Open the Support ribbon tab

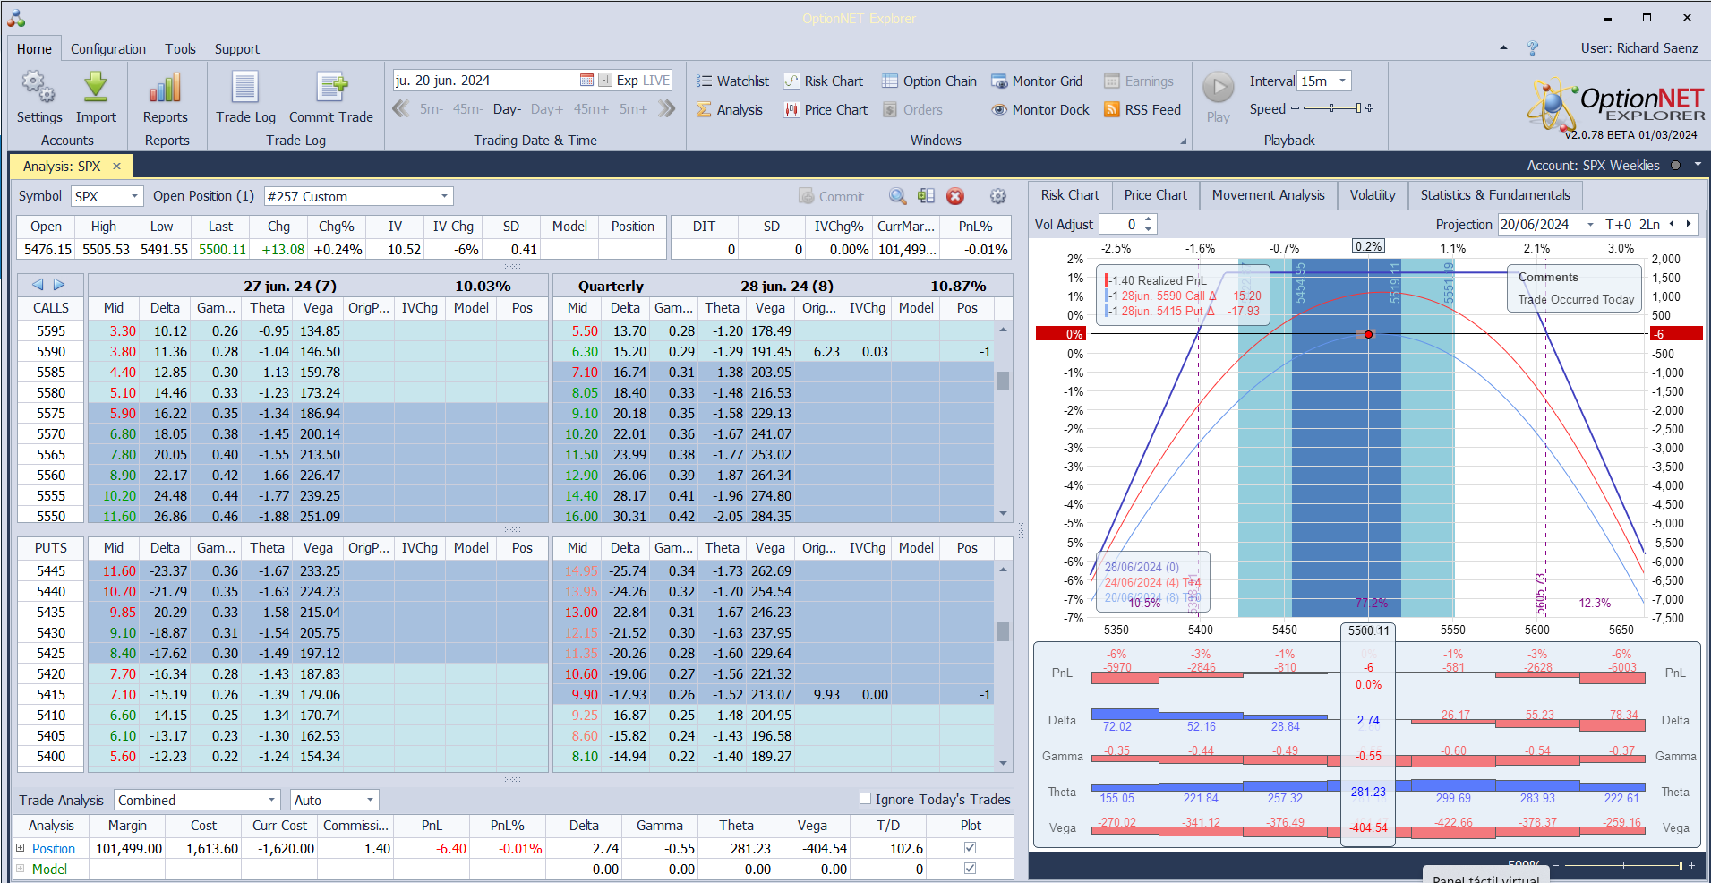pyautogui.click(x=237, y=49)
